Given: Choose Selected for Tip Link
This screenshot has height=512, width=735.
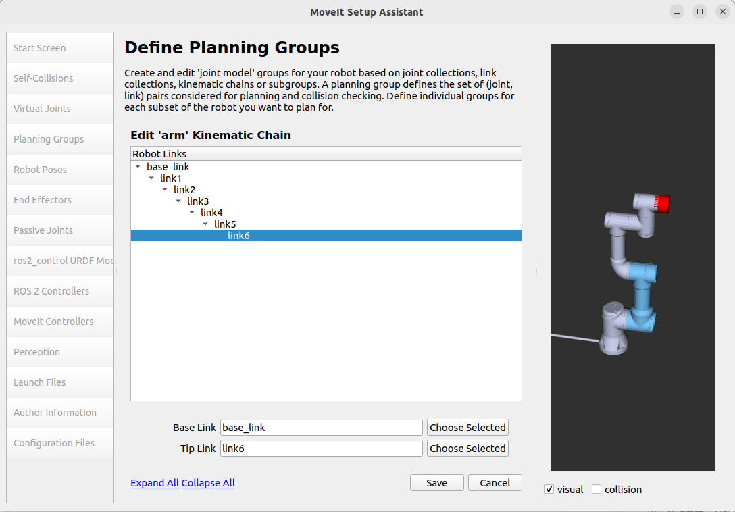Looking at the screenshot, I should [x=467, y=449].
